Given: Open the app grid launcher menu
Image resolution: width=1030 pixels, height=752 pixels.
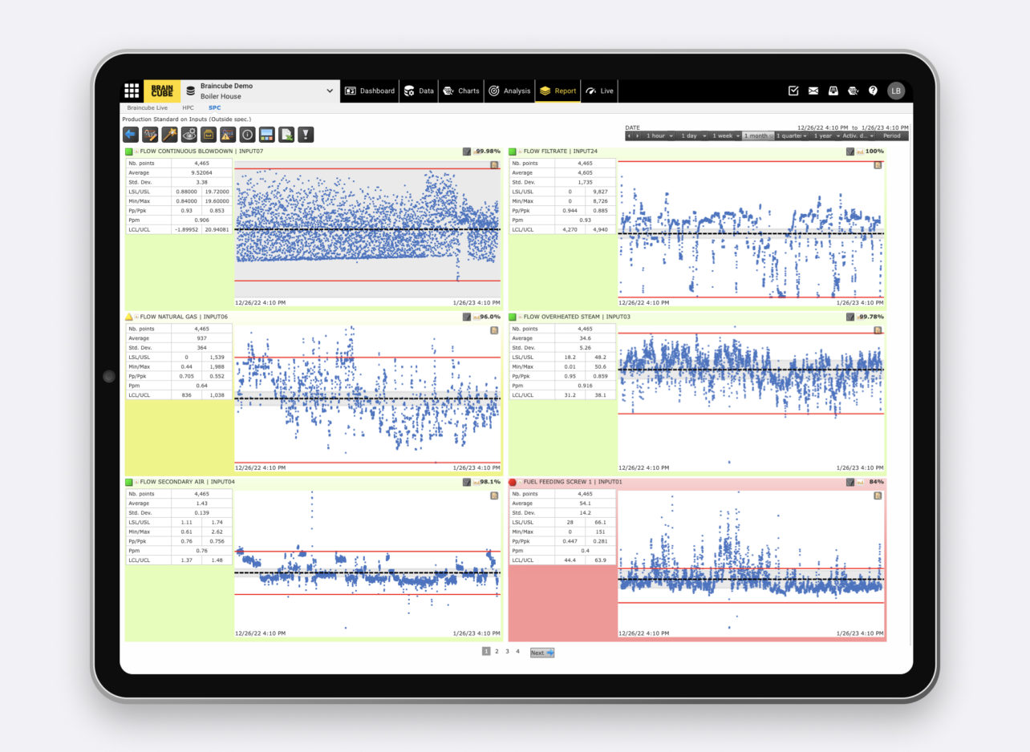Looking at the screenshot, I should (x=132, y=91).
